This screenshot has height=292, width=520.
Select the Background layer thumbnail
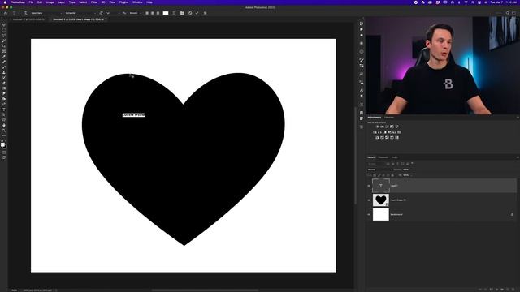coord(381,214)
